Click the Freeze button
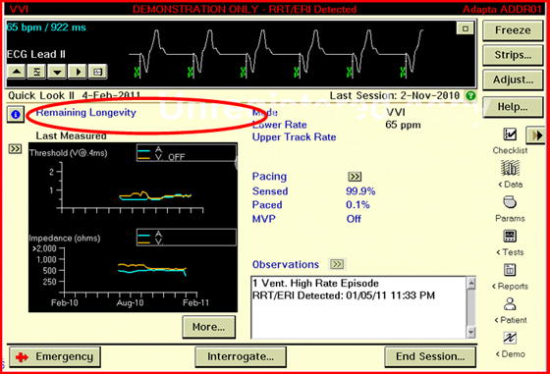Viewport: 550px width, 374px height. tap(513, 30)
